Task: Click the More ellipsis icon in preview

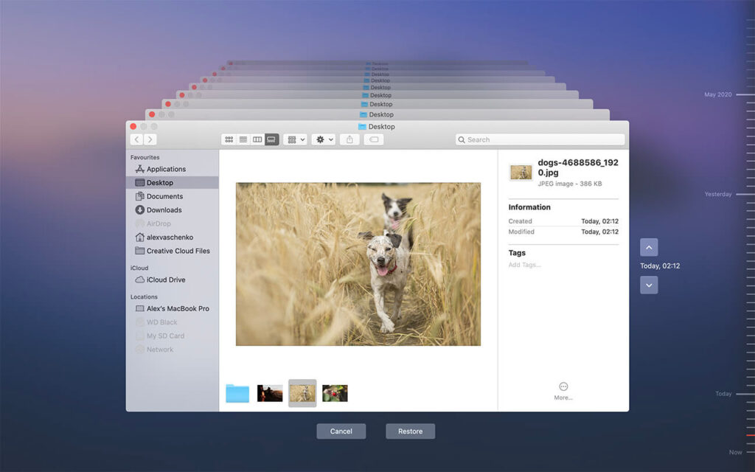Action: pyautogui.click(x=563, y=386)
